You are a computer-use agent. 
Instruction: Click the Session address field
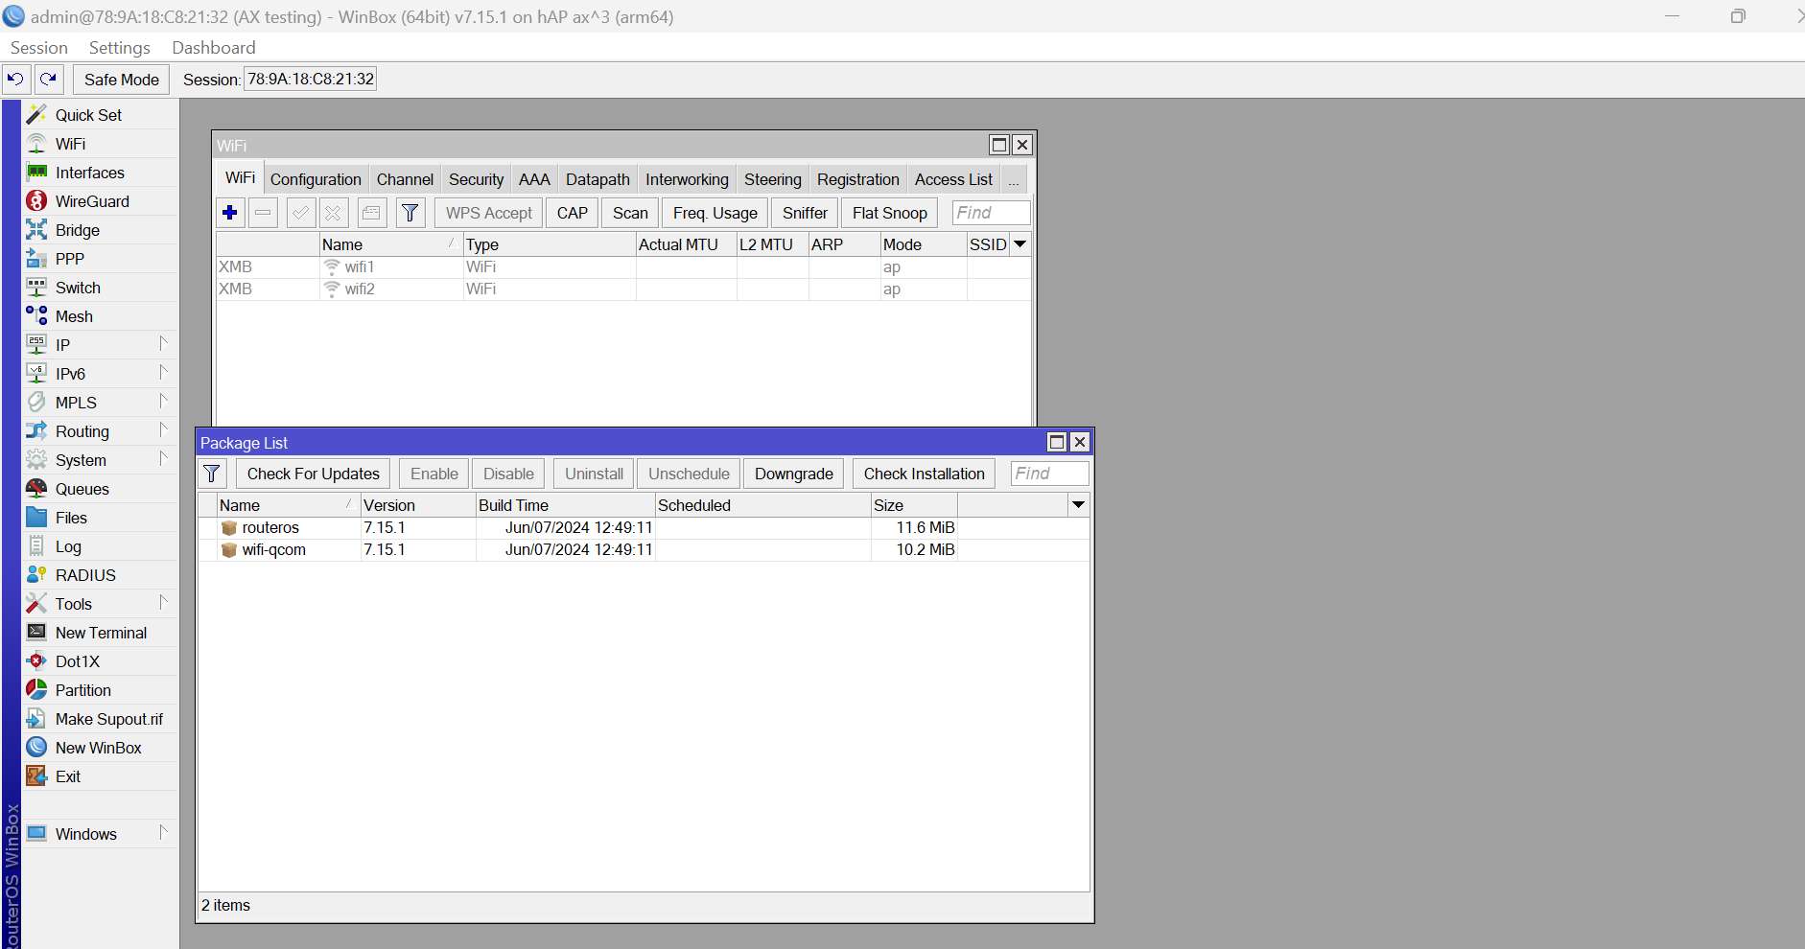coord(311,80)
